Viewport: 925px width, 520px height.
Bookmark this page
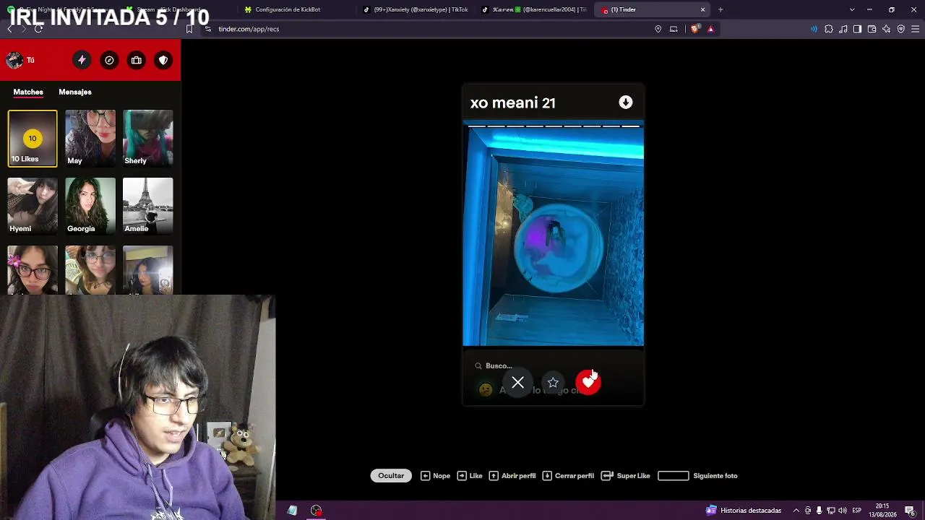pos(189,29)
